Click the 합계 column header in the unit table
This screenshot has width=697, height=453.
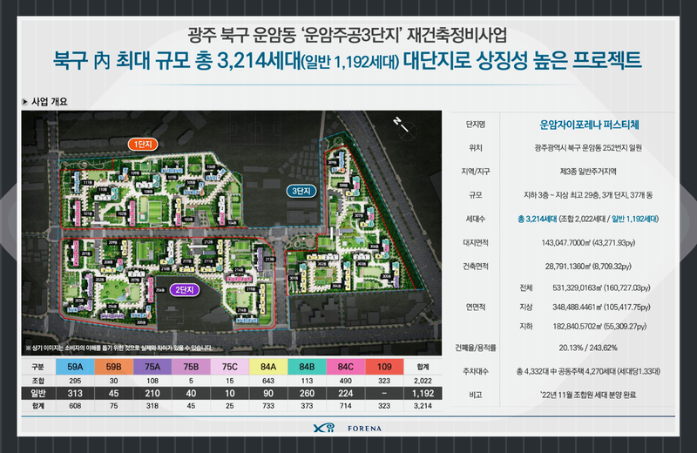click(x=423, y=367)
